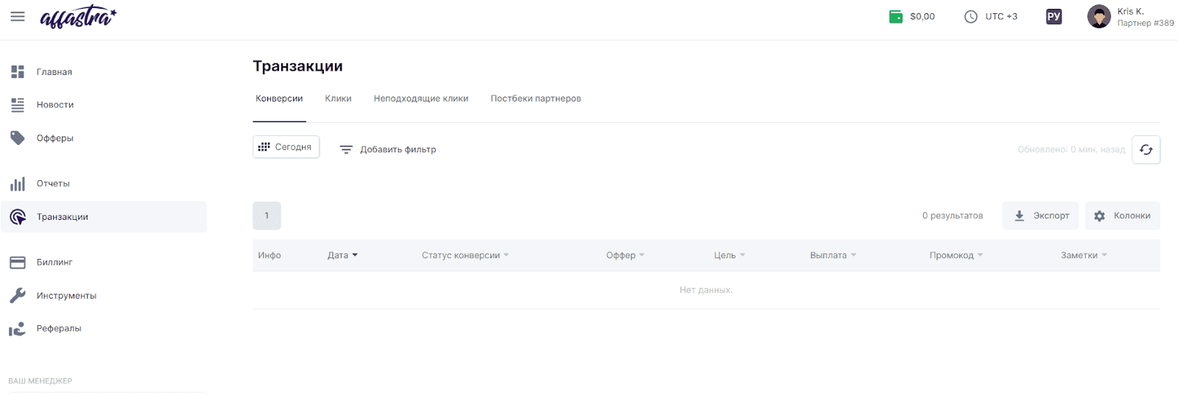
Task: Click the Новости news icon
Action: [18, 104]
